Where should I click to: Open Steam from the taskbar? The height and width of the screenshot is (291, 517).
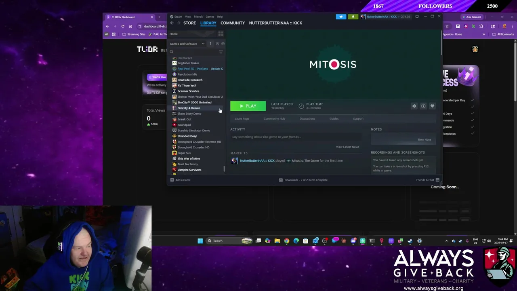pos(410,241)
